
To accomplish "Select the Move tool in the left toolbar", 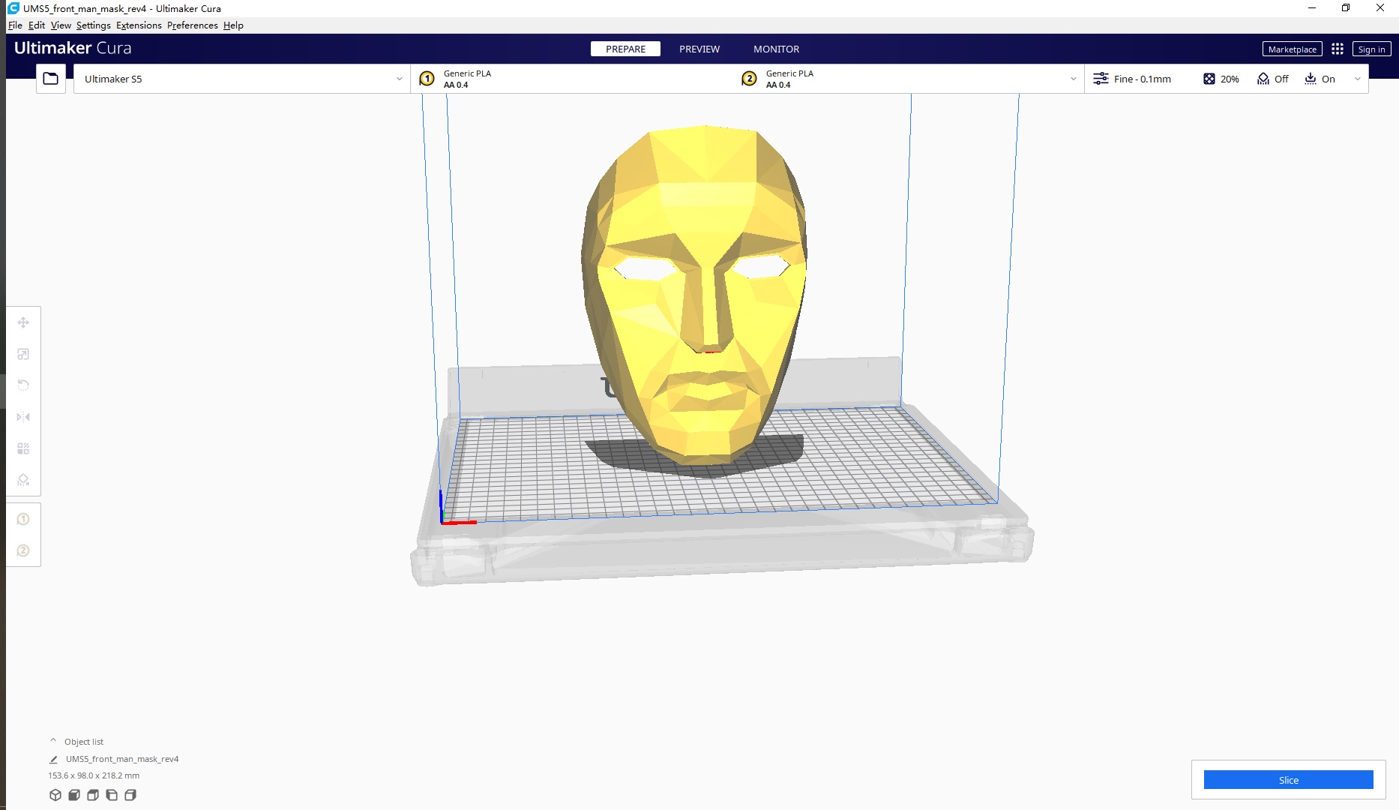I will [x=23, y=322].
